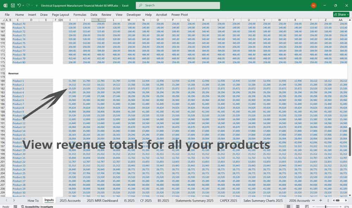Undo the last action
This screenshot has height=208, width=352.
(x=19, y=5)
